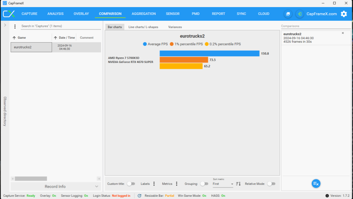Click the version info icon
This screenshot has height=199, width=353.
click(327, 195)
